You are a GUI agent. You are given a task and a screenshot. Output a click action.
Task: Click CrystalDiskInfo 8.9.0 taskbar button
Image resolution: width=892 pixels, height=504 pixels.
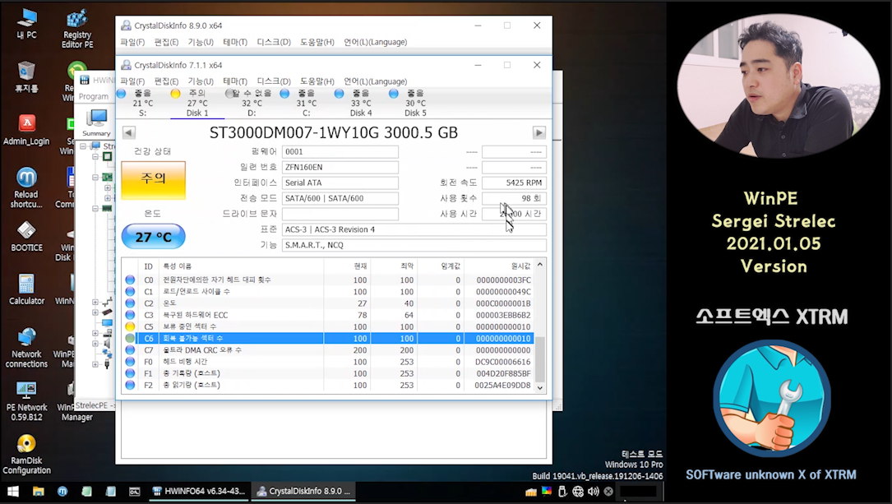[304, 491]
